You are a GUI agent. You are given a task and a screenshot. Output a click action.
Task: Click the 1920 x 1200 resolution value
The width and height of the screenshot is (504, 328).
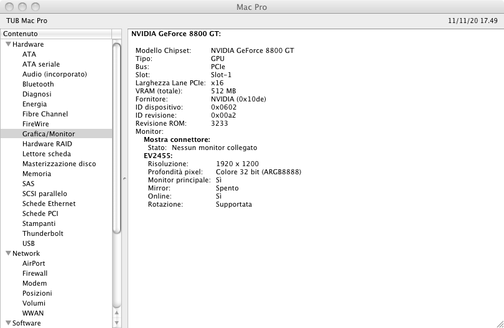[x=237, y=164]
